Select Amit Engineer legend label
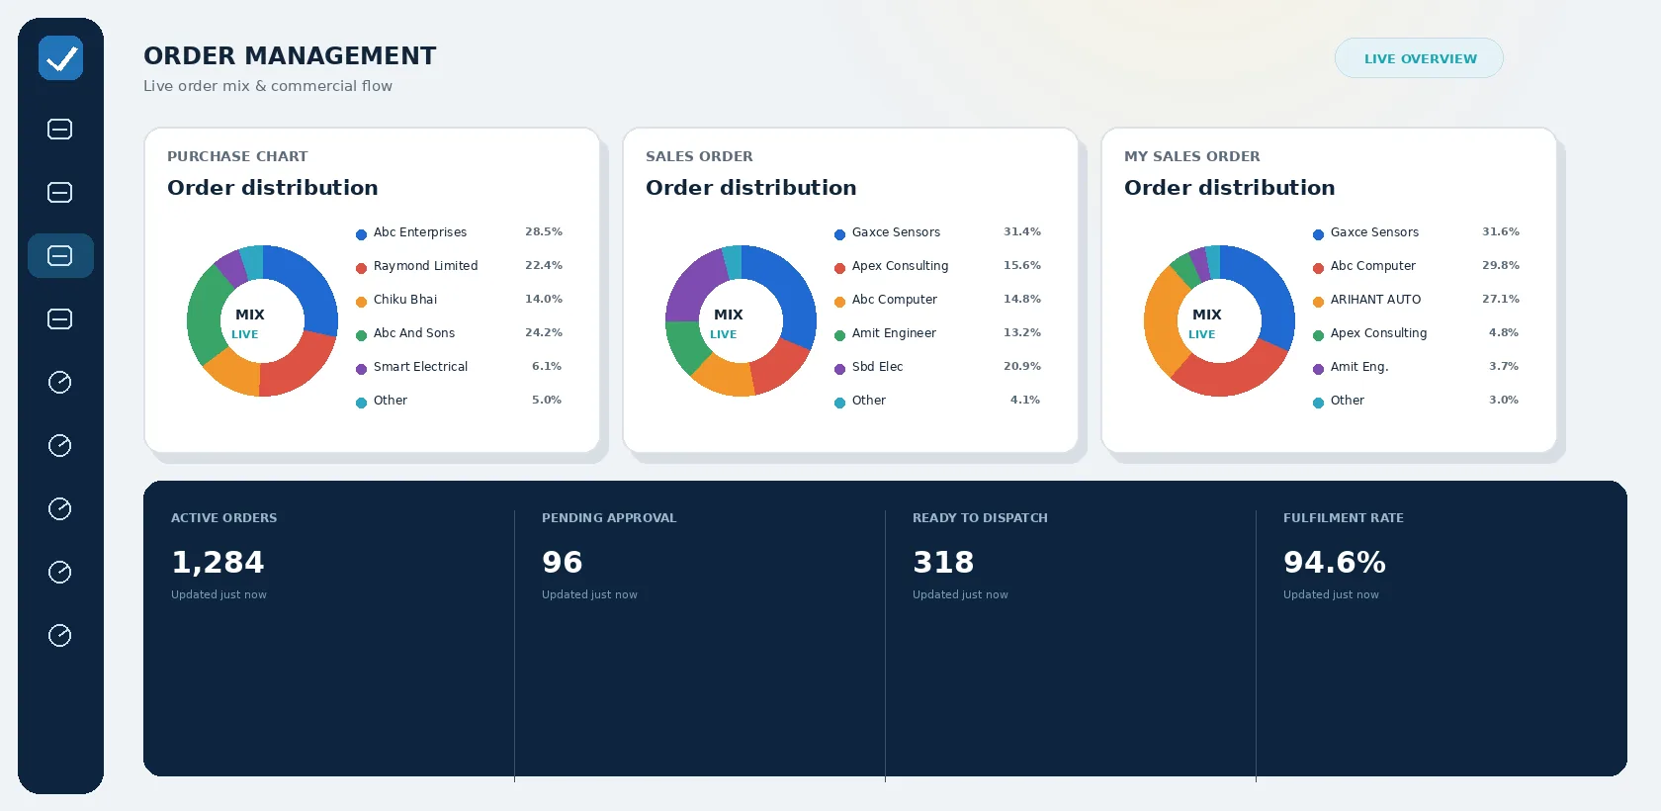 tap(894, 333)
